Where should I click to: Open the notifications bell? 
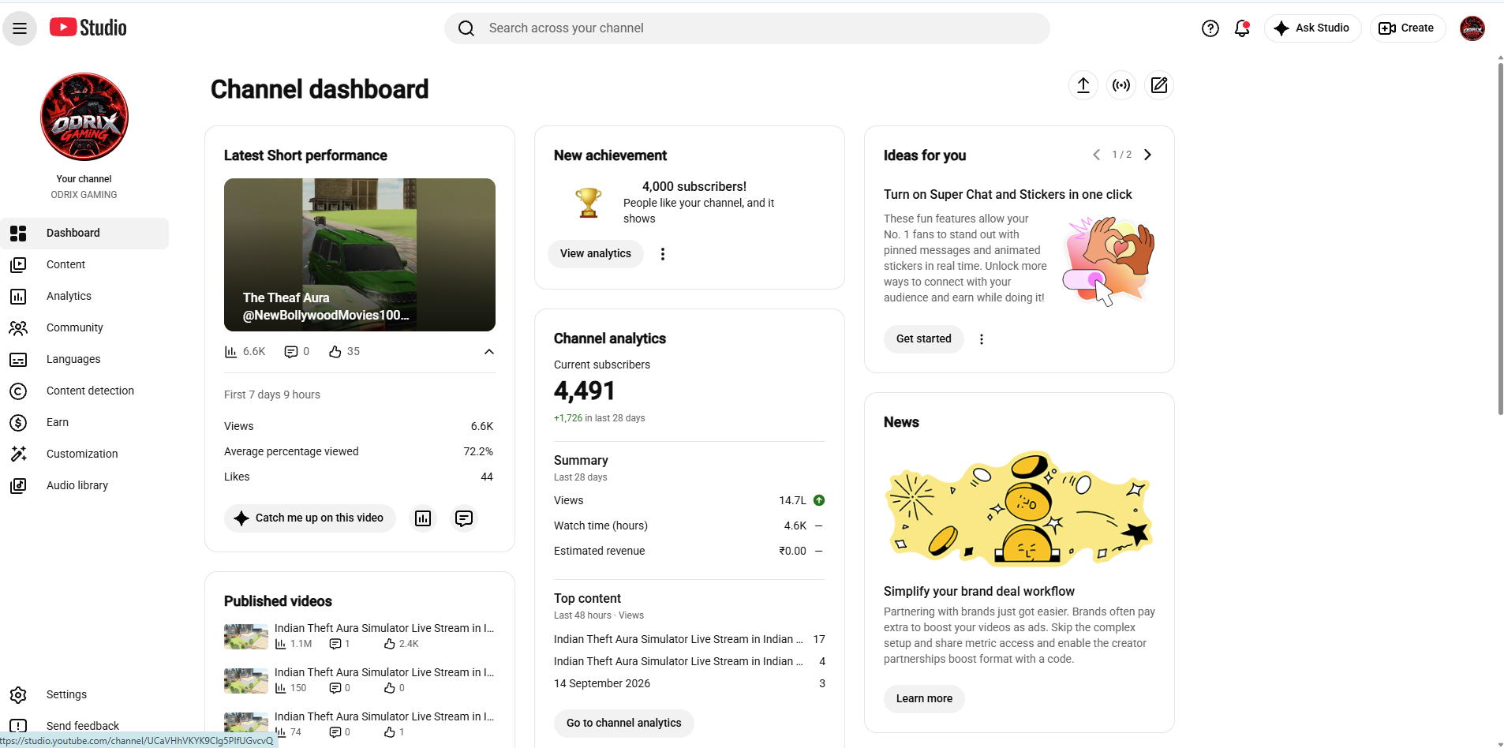pyautogui.click(x=1242, y=28)
